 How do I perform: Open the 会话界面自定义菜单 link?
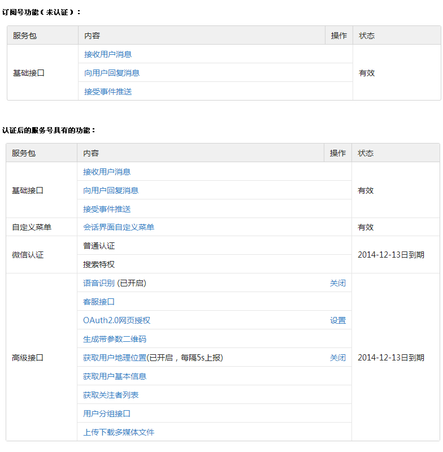pyautogui.click(x=119, y=227)
